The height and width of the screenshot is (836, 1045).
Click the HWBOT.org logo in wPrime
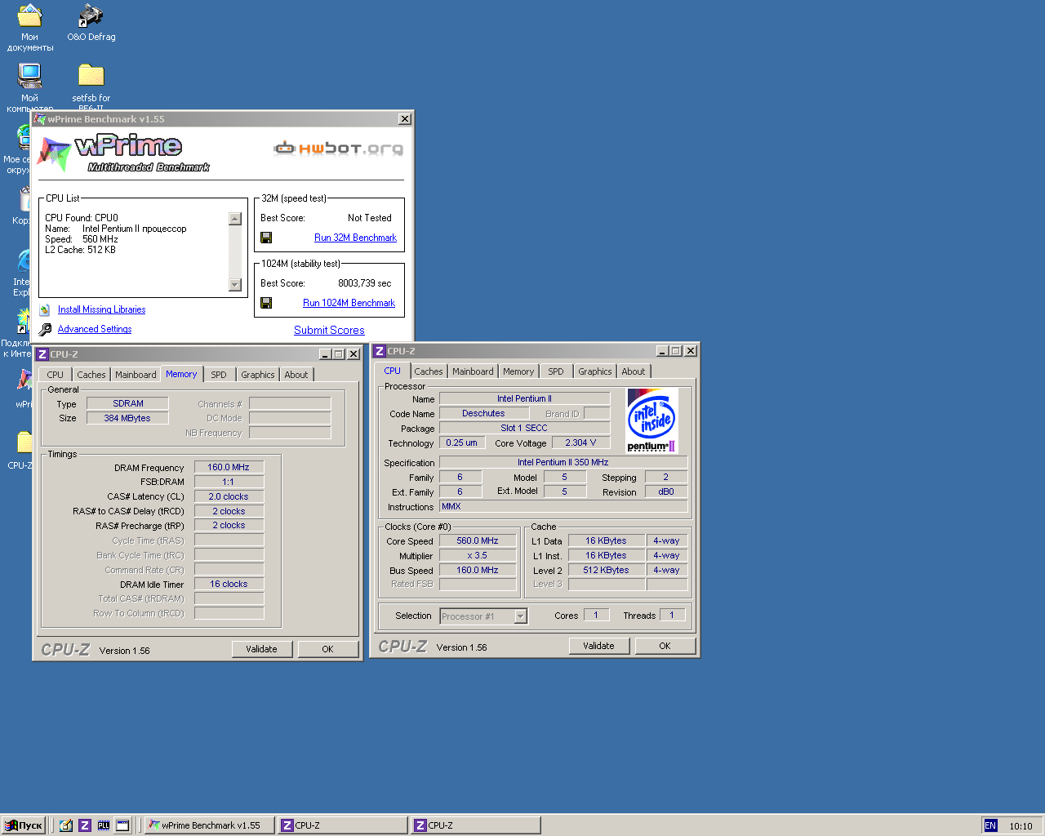(338, 148)
